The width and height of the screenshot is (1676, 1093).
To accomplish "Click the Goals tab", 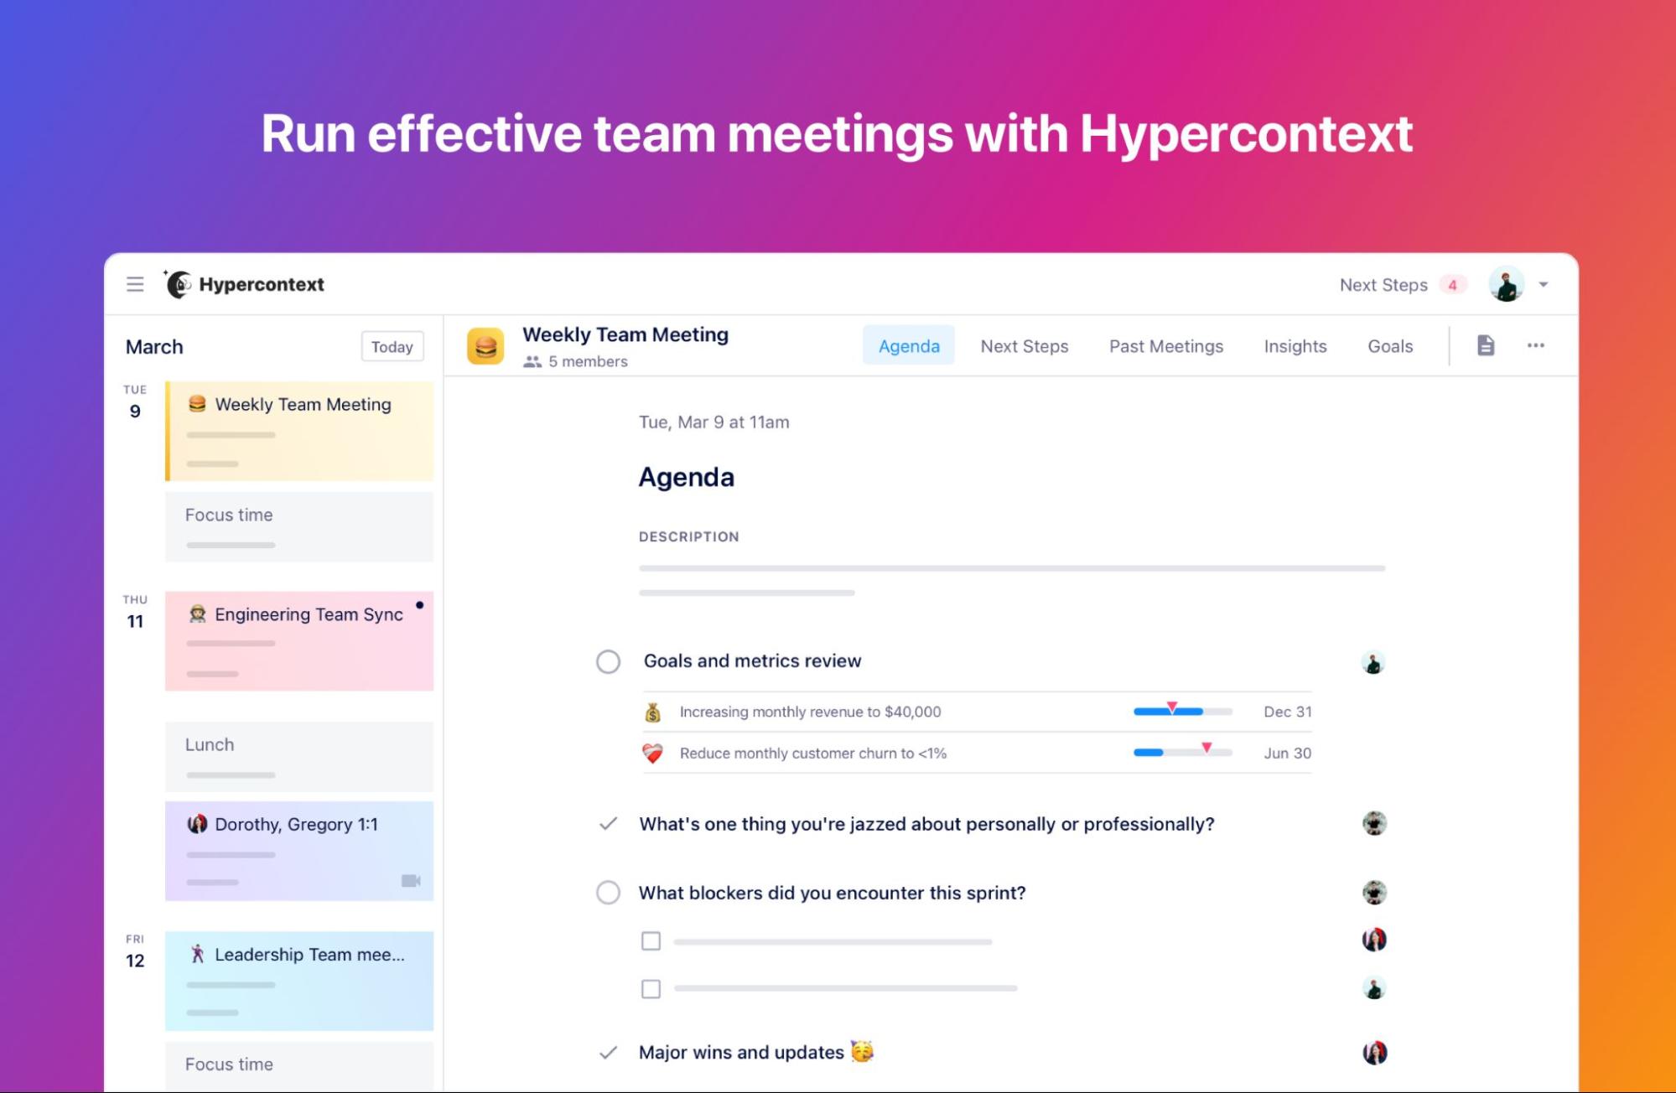I will coord(1392,347).
